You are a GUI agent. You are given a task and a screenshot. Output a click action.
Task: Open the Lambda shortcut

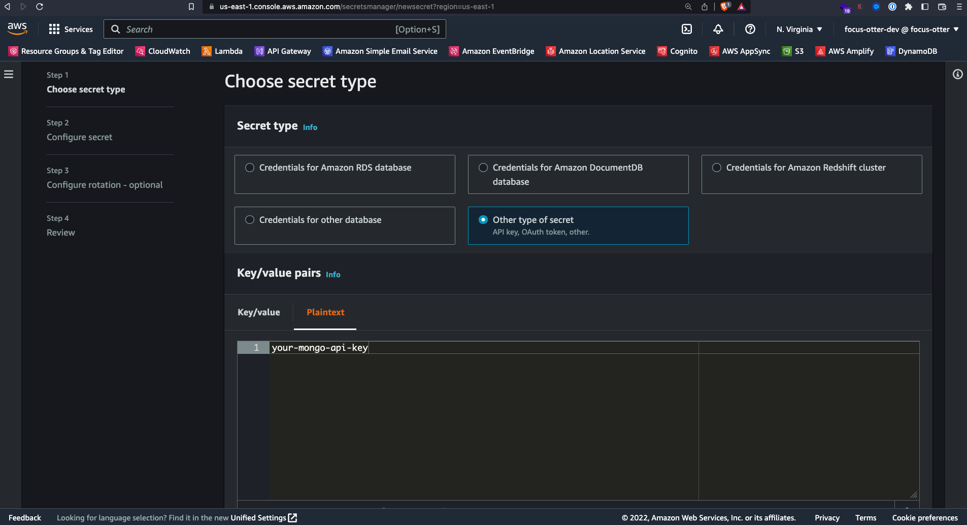[x=222, y=51]
